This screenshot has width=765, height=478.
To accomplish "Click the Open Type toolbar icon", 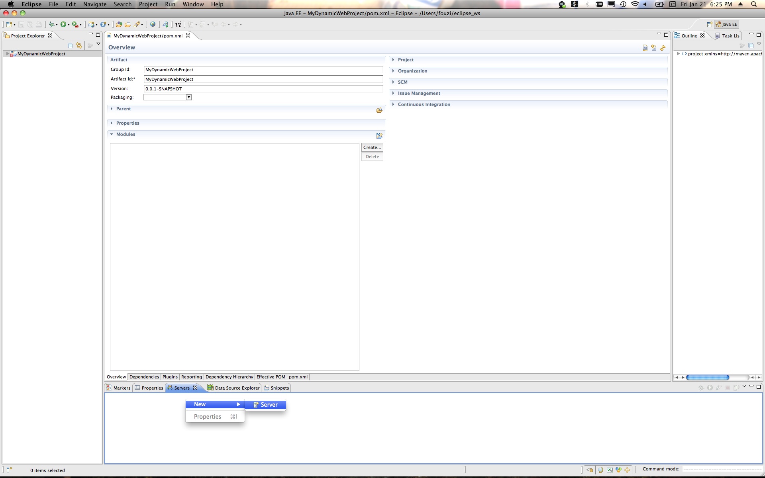I will (119, 24).
